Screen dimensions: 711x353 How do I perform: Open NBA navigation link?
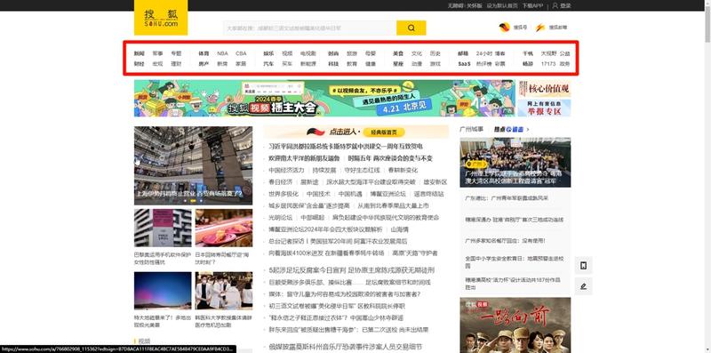point(222,53)
